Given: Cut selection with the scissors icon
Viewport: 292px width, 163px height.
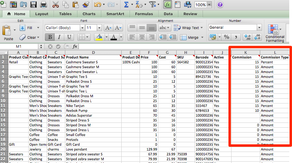Looking at the screenshot, I should coord(56,4).
